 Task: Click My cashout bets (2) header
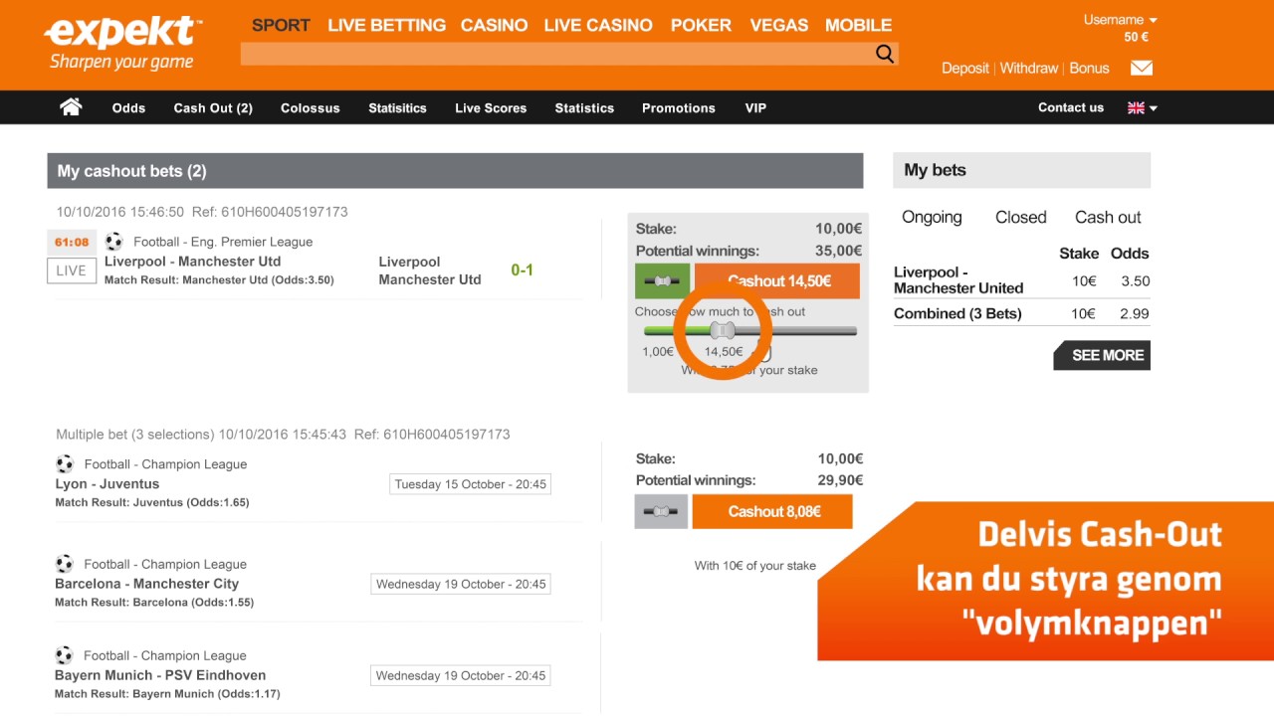point(455,171)
